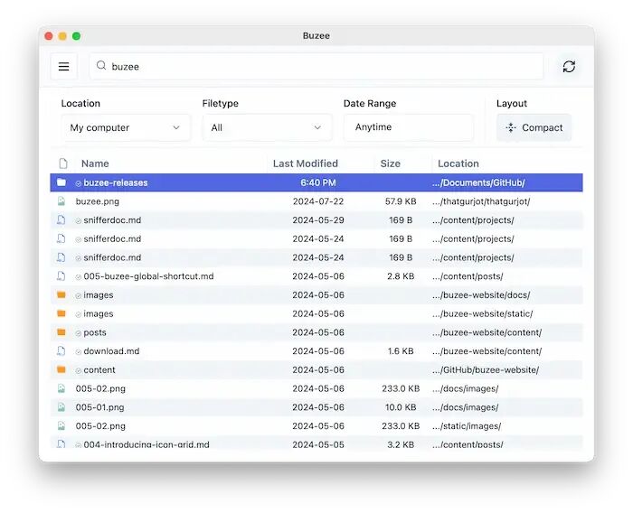The image size is (633, 513).
Task: Click the 10.0 KB size cell
Action: click(401, 407)
